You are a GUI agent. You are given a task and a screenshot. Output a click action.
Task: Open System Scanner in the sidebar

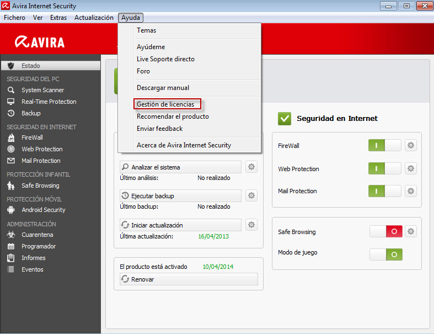pos(42,90)
